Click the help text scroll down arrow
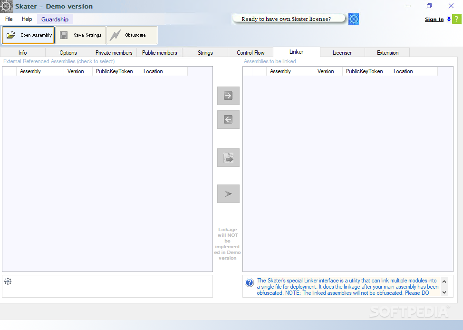Screen dimensions: 463x330 444,292
